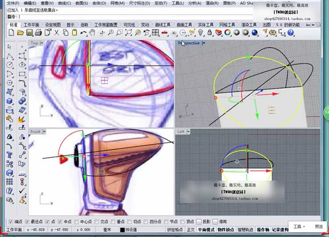Click the light bulb show/hide icon
Screen dimensions: 329x237
201,33
